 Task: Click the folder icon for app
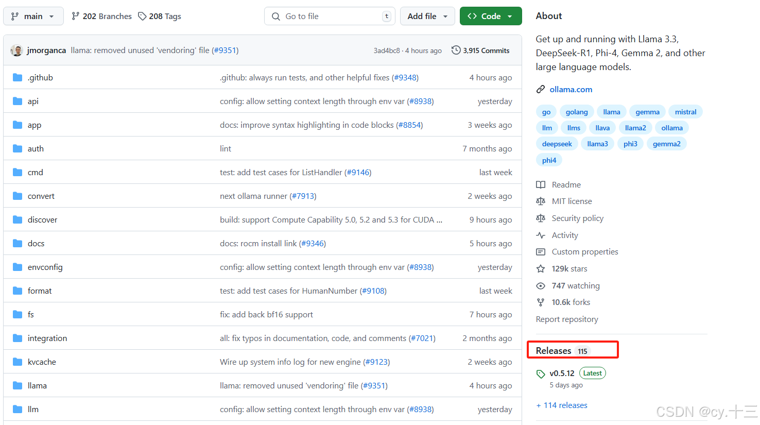[18, 125]
